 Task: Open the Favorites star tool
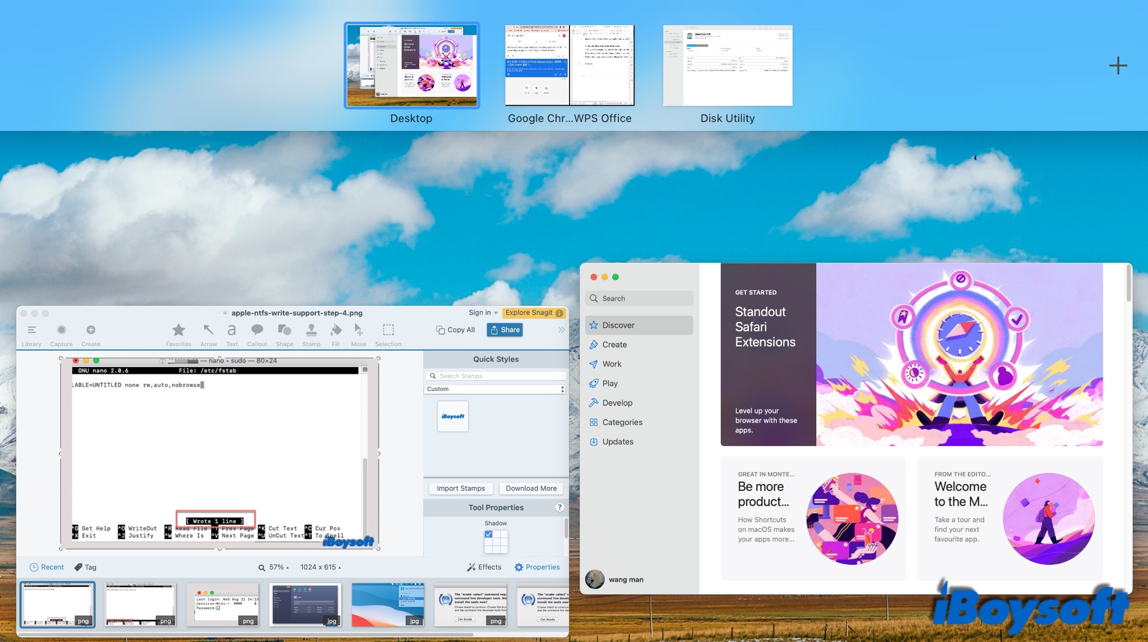click(178, 331)
